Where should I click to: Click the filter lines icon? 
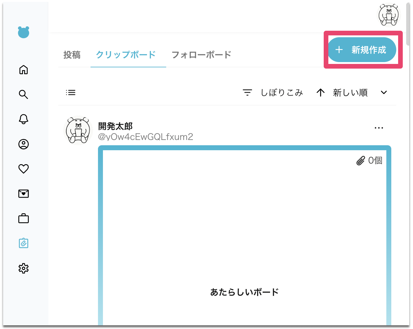[x=247, y=92]
